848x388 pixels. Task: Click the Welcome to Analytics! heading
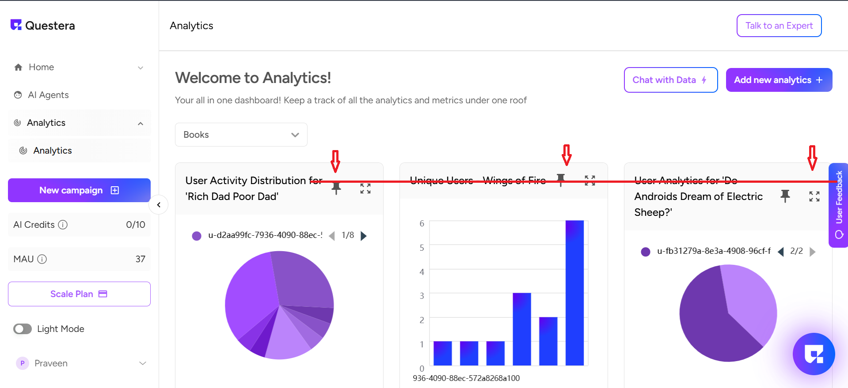pyautogui.click(x=253, y=78)
